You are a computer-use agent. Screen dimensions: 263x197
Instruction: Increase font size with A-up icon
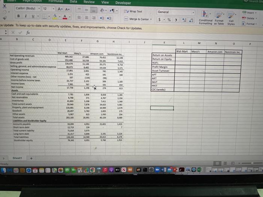[x=60, y=9]
